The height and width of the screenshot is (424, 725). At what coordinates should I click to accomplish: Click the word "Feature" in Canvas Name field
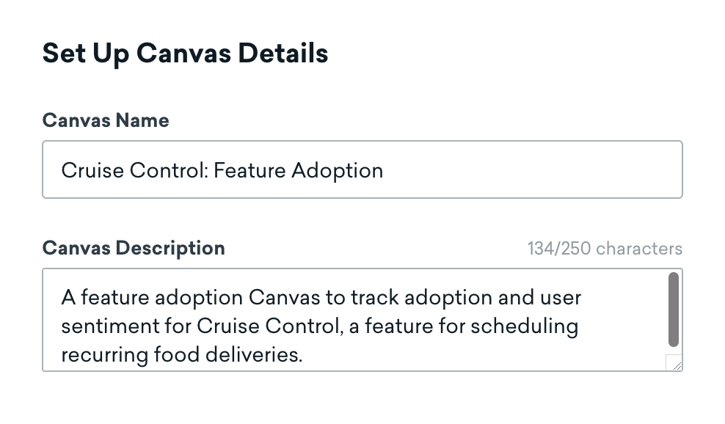250,171
